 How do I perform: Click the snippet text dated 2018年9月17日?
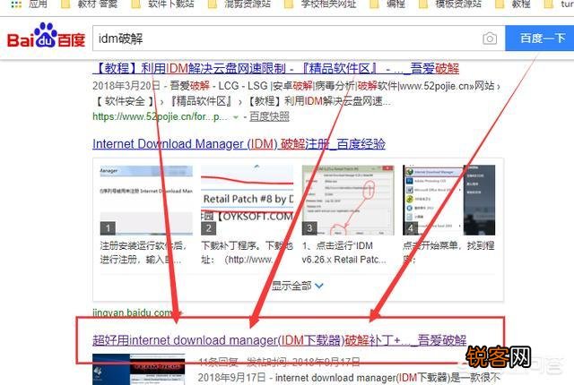coord(349,377)
